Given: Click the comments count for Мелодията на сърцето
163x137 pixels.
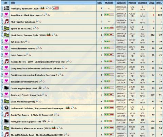Looking at the screenshot, I should coord(101,121).
